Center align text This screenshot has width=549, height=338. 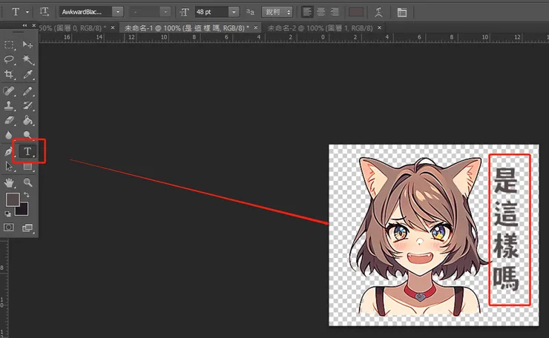(320, 12)
